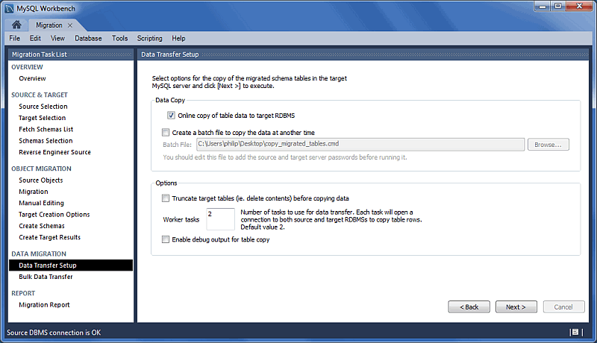Open the Scripting menu
The height and width of the screenshot is (343, 597).
[150, 39]
